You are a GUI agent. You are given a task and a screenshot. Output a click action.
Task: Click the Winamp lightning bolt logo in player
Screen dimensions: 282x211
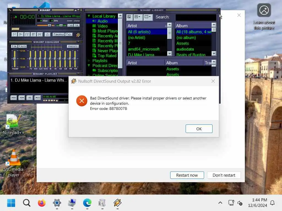click(x=78, y=35)
